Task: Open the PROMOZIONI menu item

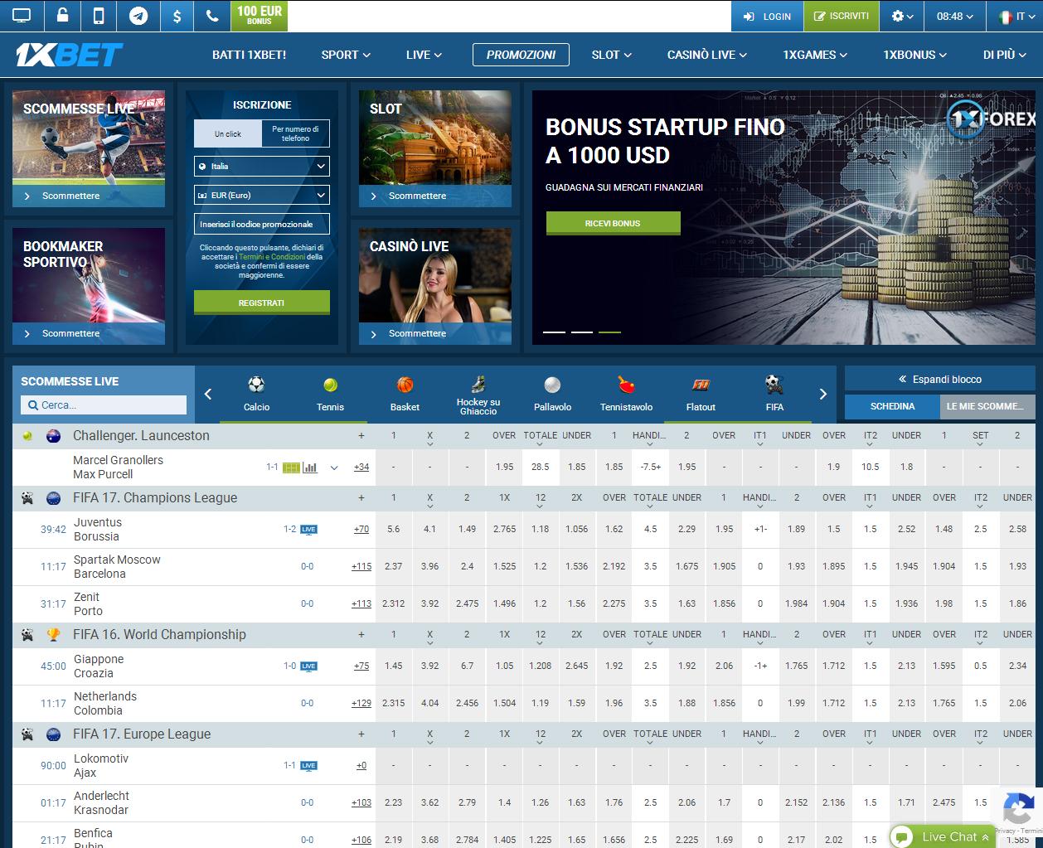Action: click(521, 55)
